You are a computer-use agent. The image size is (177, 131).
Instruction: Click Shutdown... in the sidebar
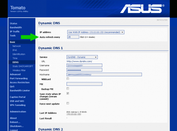[17, 126]
